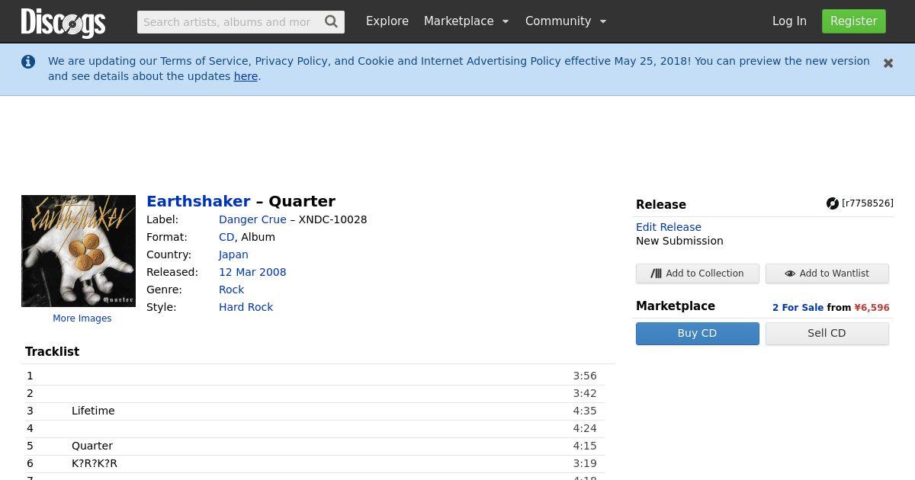The image size is (915, 480).
Task: Select the 'Lifetime' track title
Action: (x=93, y=411)
